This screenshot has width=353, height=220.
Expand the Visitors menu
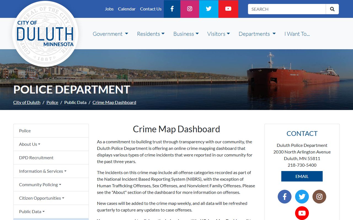click(219, 34)
